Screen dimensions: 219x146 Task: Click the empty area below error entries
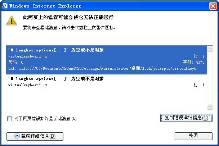(106, 99)
